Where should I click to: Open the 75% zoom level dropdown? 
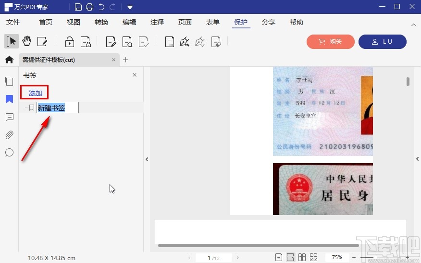pos(337,257)
